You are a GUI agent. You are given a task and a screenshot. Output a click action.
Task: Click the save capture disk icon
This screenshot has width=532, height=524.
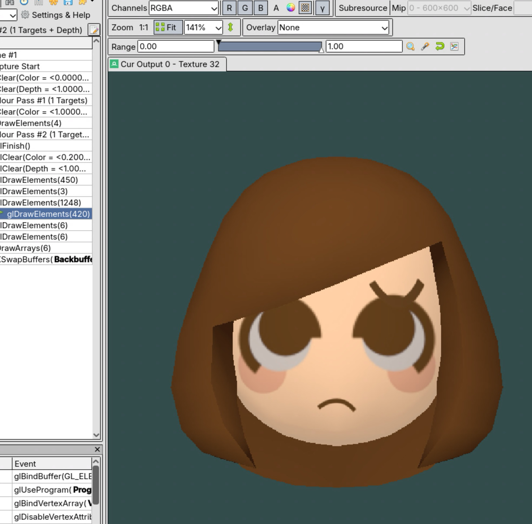(x=68, y=3)
